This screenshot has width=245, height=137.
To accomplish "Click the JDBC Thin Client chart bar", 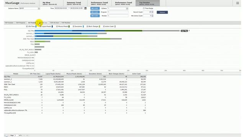I will point(78,39).
